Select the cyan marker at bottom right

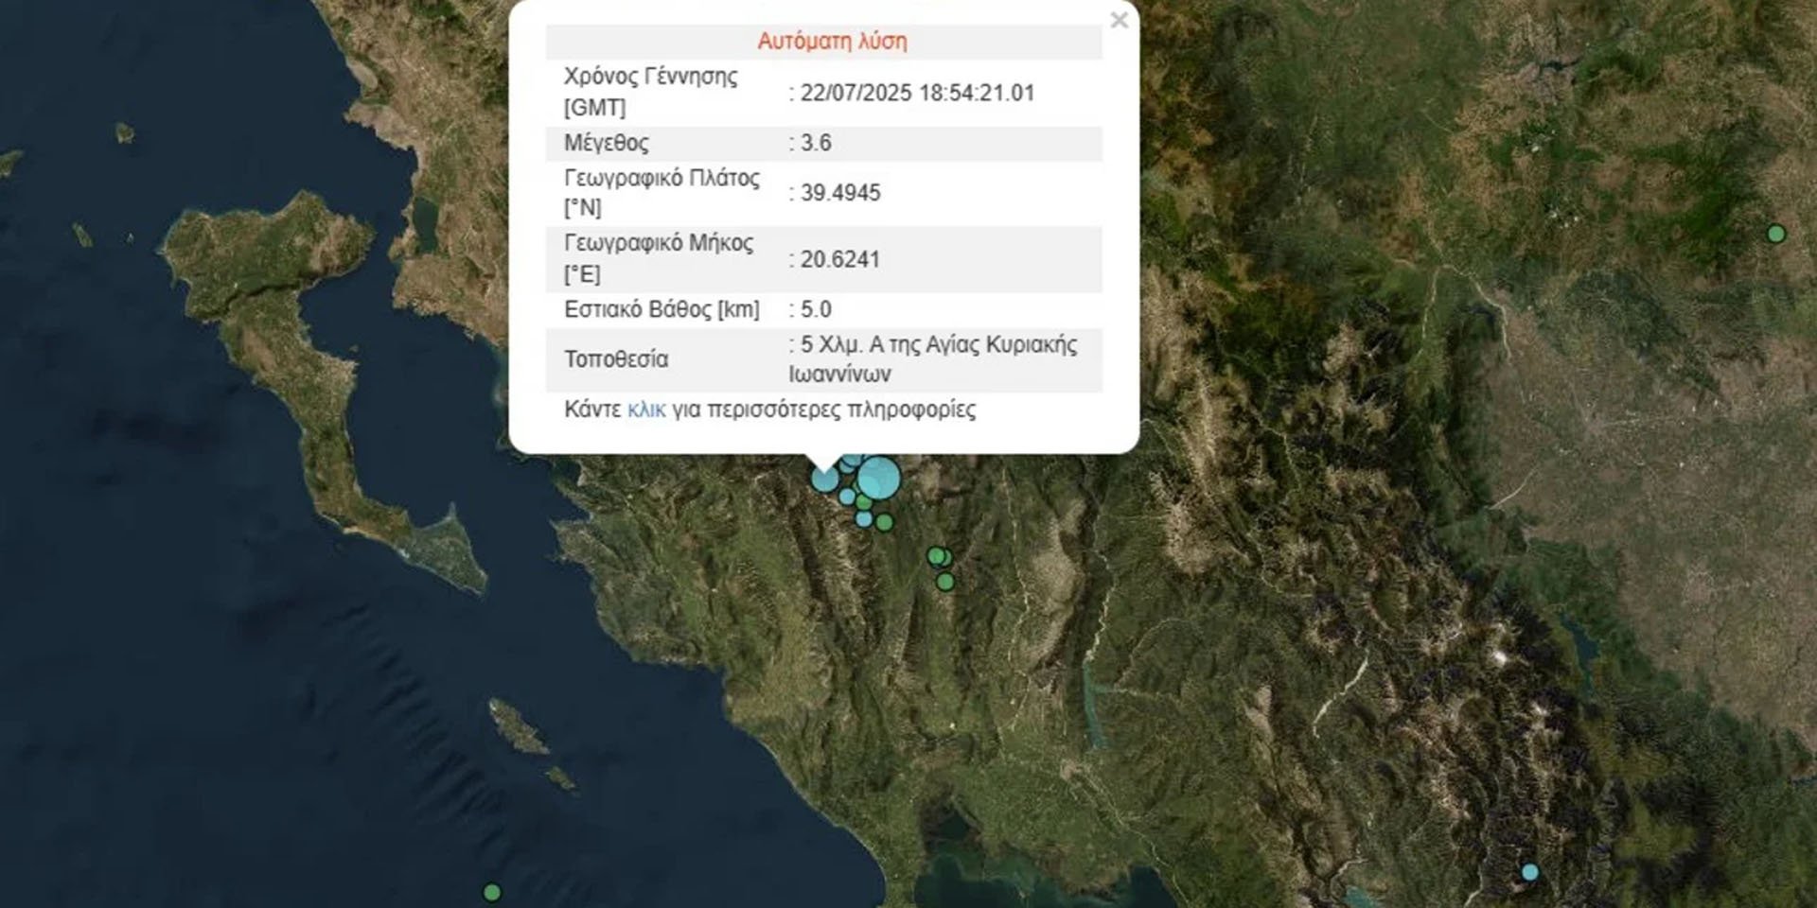(1530, 872)
